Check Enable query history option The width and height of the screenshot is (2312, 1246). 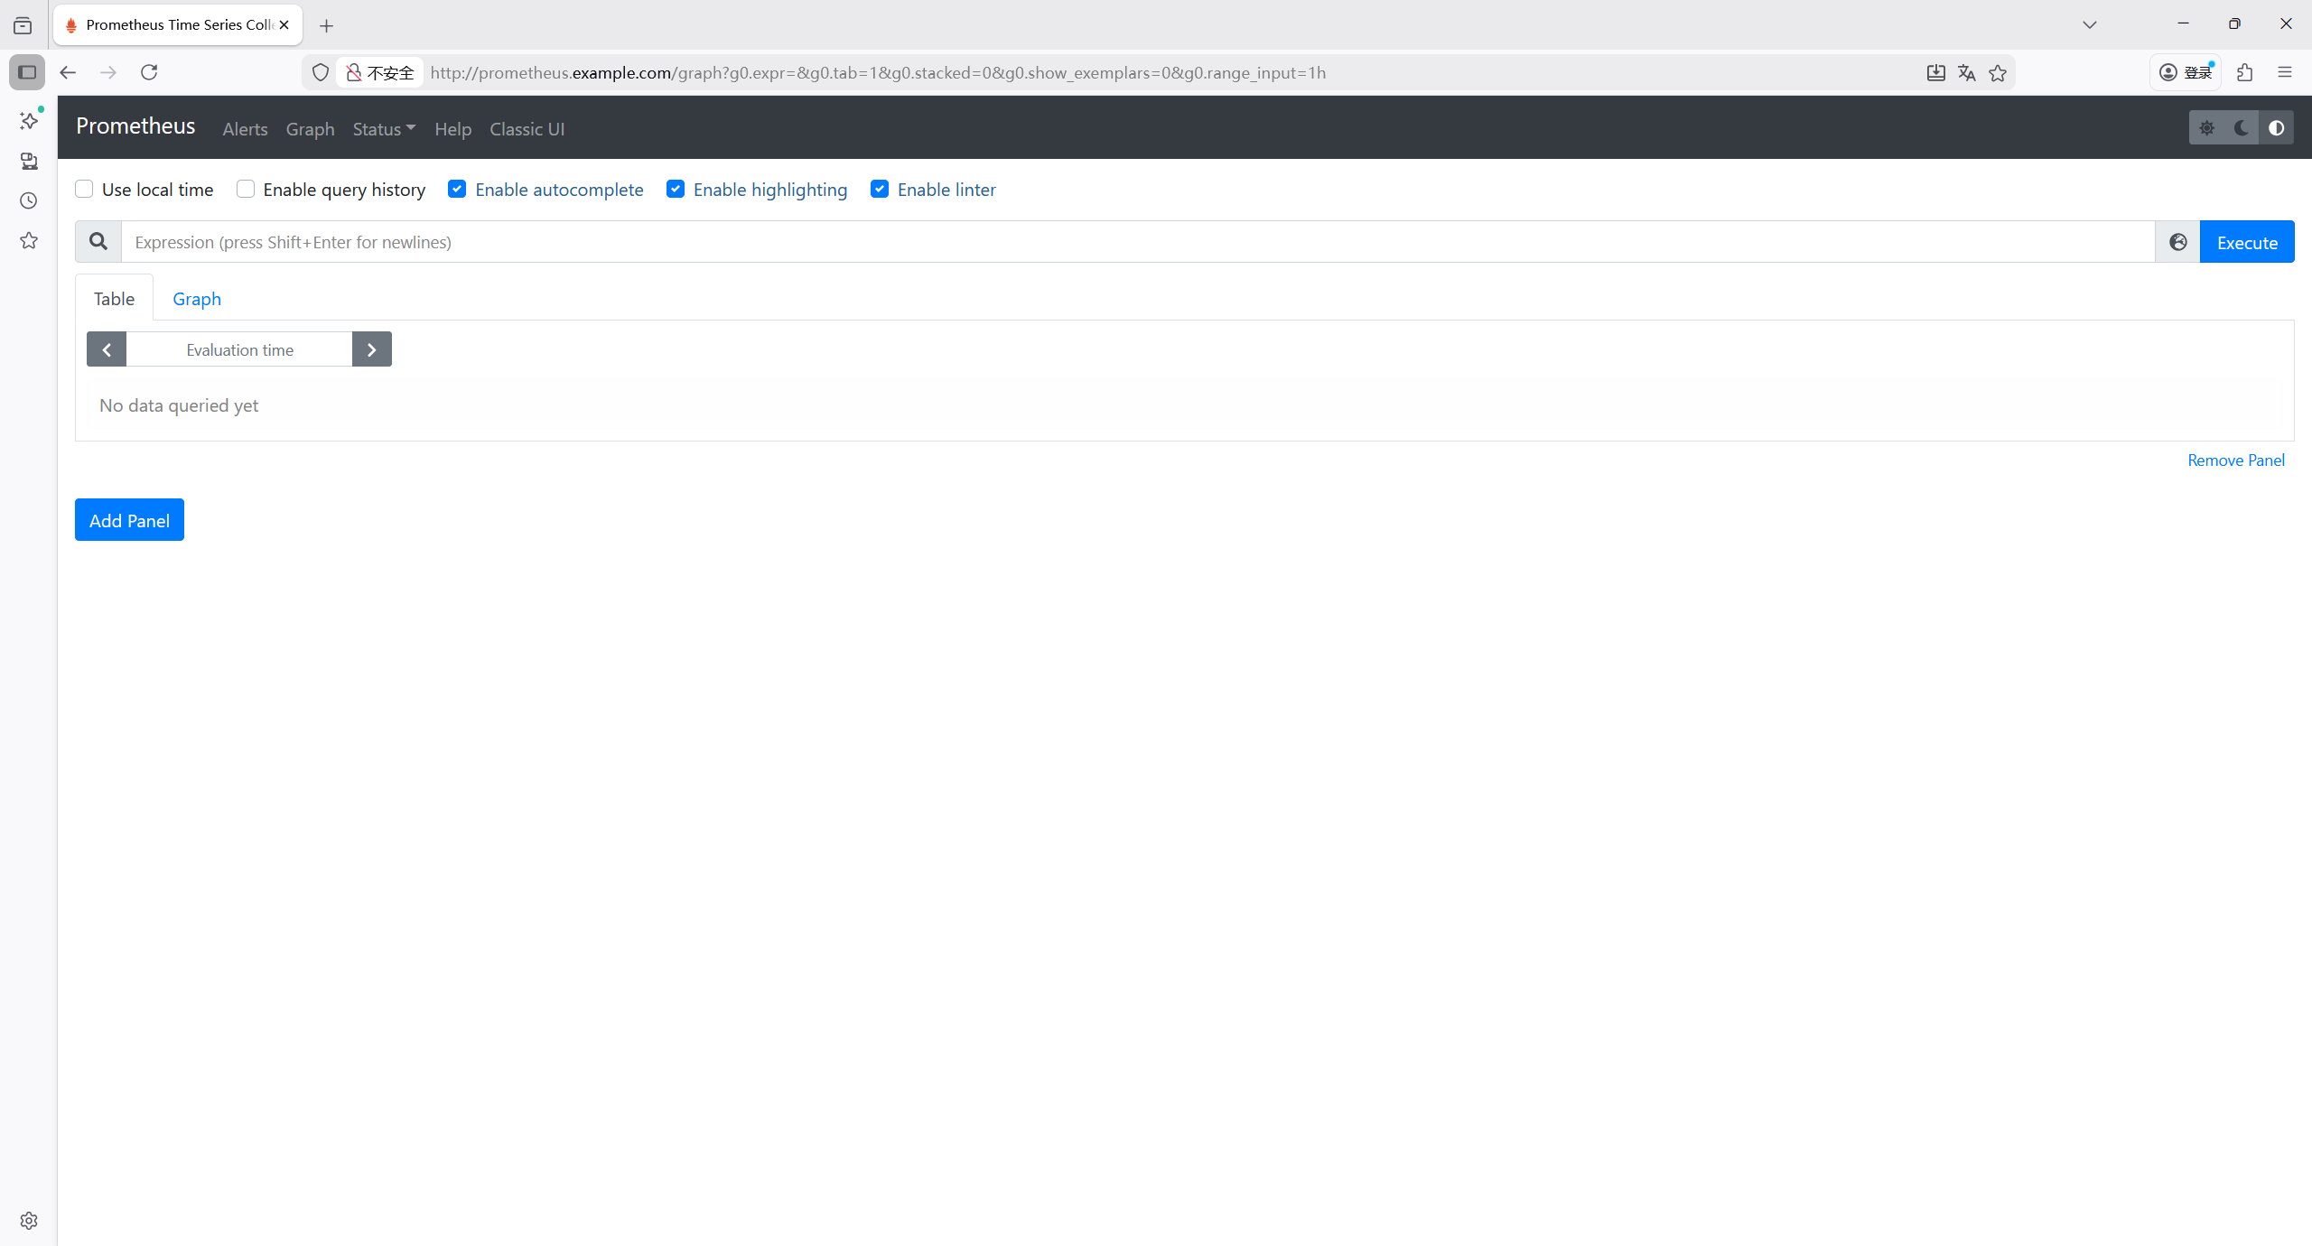(246, 189)
